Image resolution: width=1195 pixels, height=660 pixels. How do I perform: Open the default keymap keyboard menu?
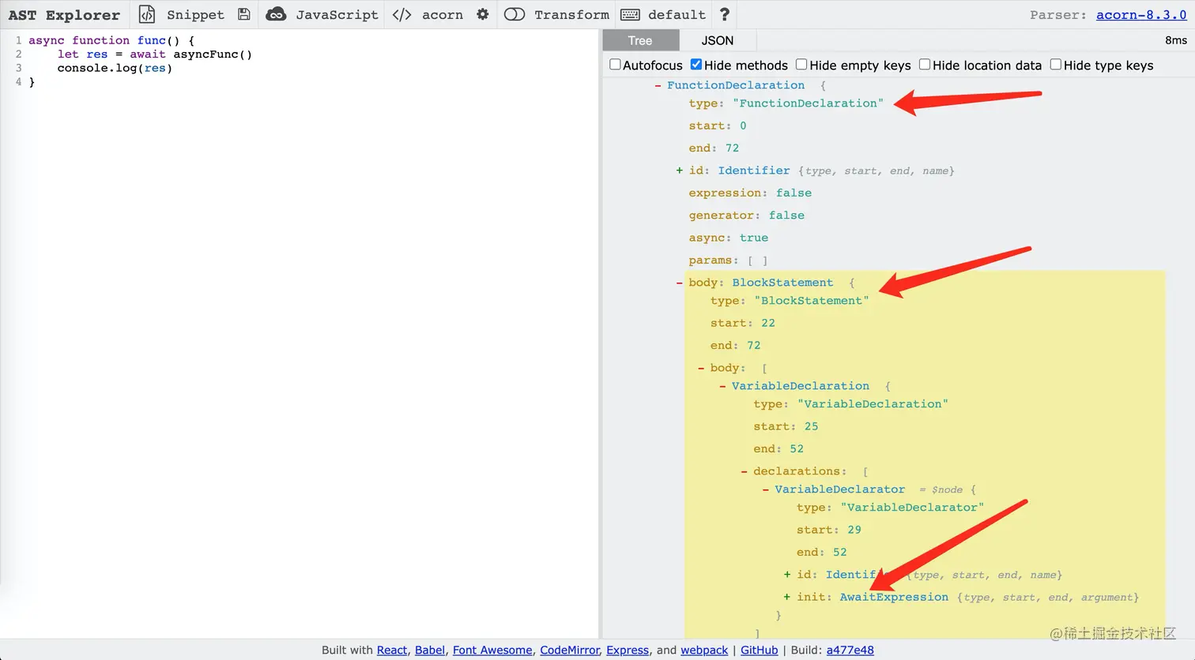click(x=630, y=14)
